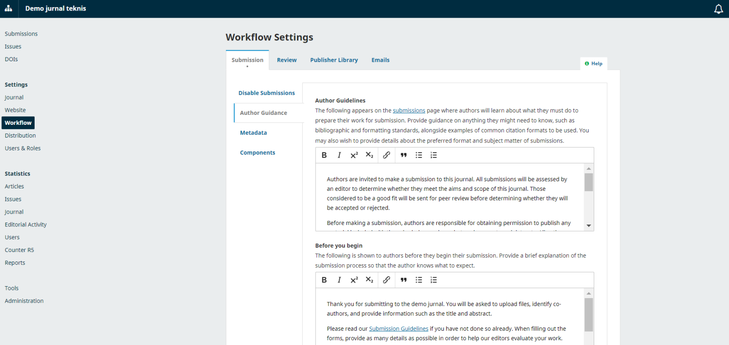Viewport: 729px width, 345px height.
Task: Apply superscript in Before you begin editor
Action: click(354, 280)
